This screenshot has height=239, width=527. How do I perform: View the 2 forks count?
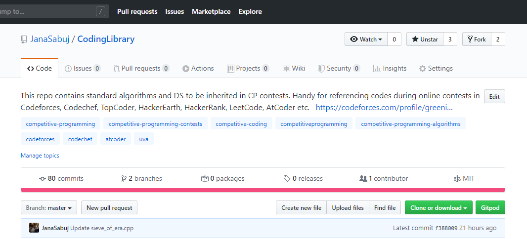coord(498,40)
